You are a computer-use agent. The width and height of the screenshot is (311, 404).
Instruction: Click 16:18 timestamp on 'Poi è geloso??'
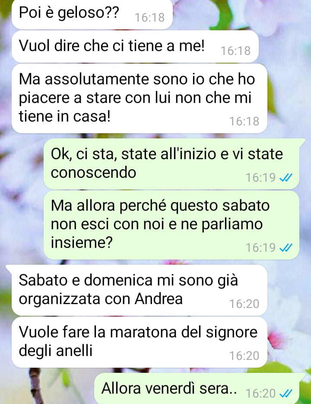[x=150, y=18]
